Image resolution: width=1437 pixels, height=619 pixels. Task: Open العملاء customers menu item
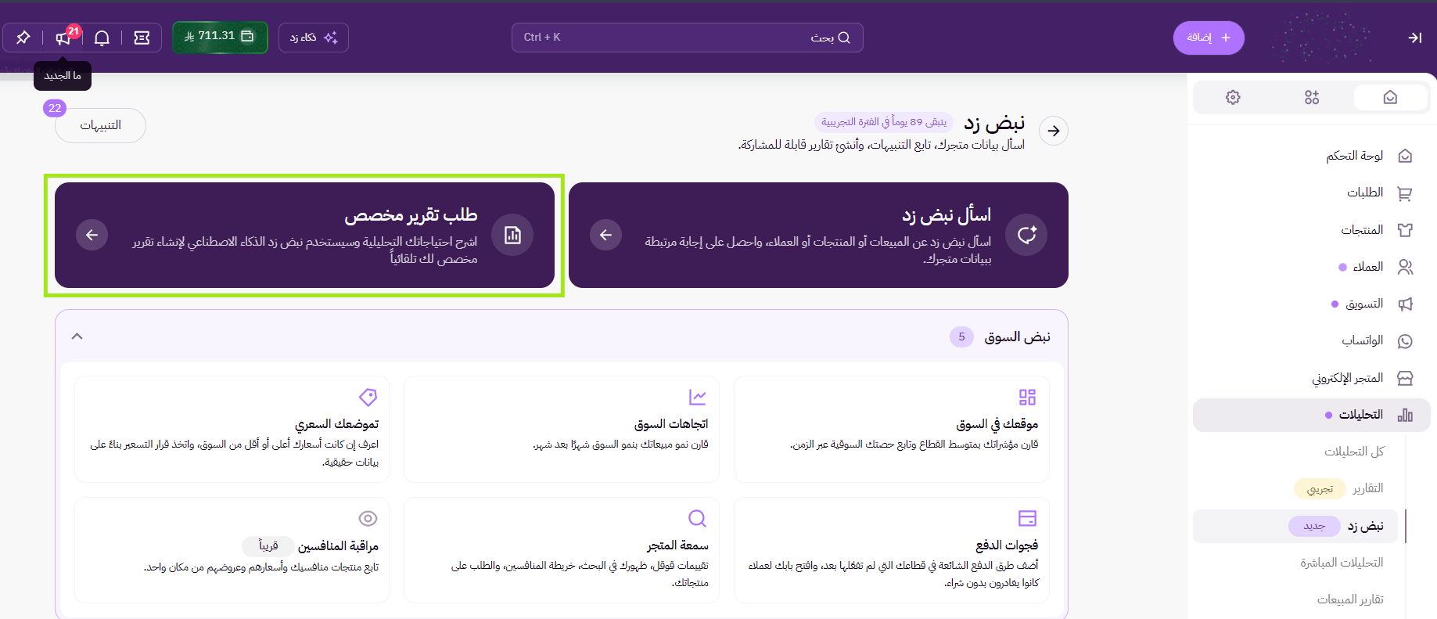click(1367, 267)
